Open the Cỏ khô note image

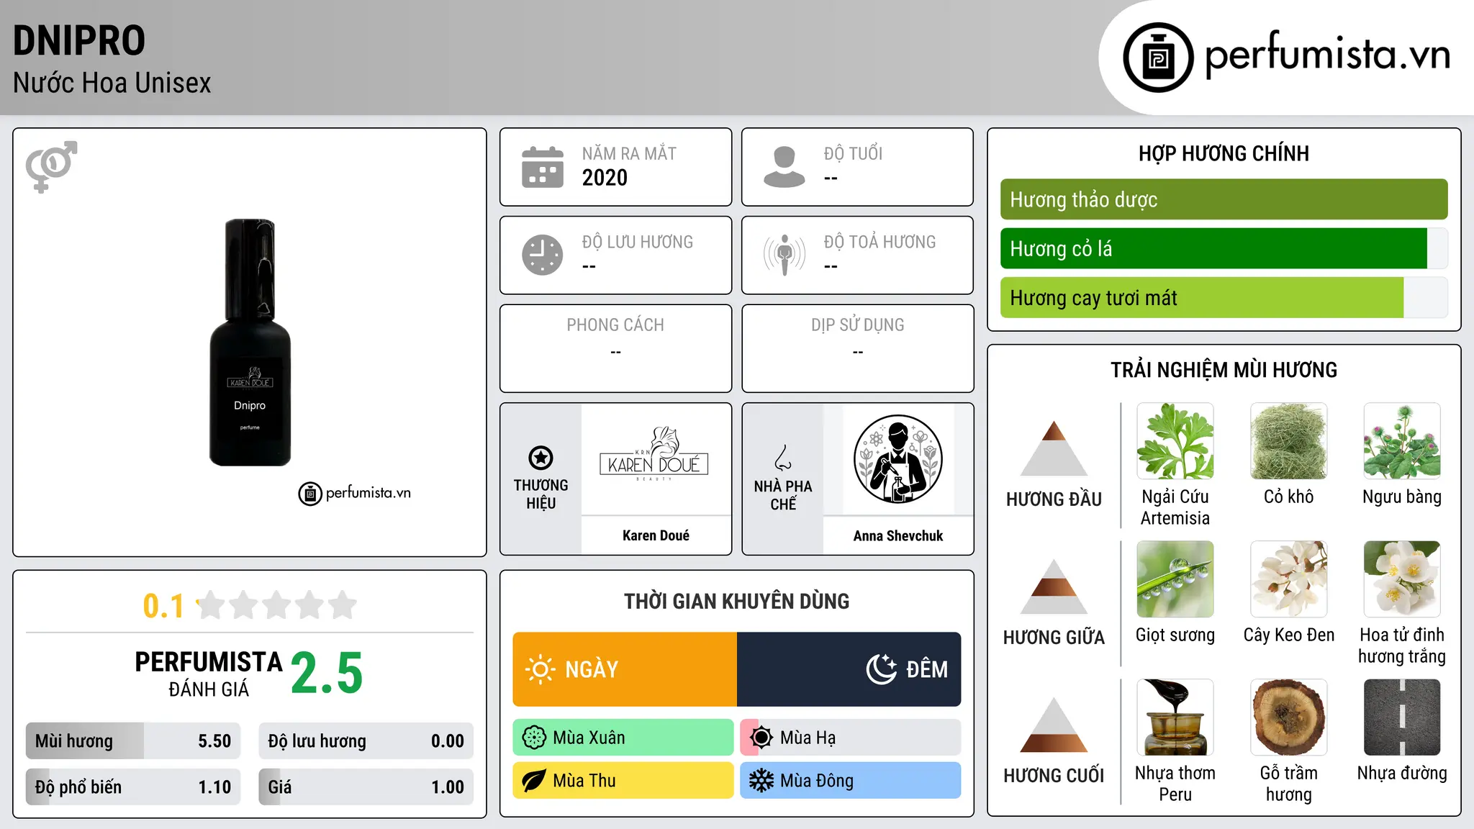1289,441
